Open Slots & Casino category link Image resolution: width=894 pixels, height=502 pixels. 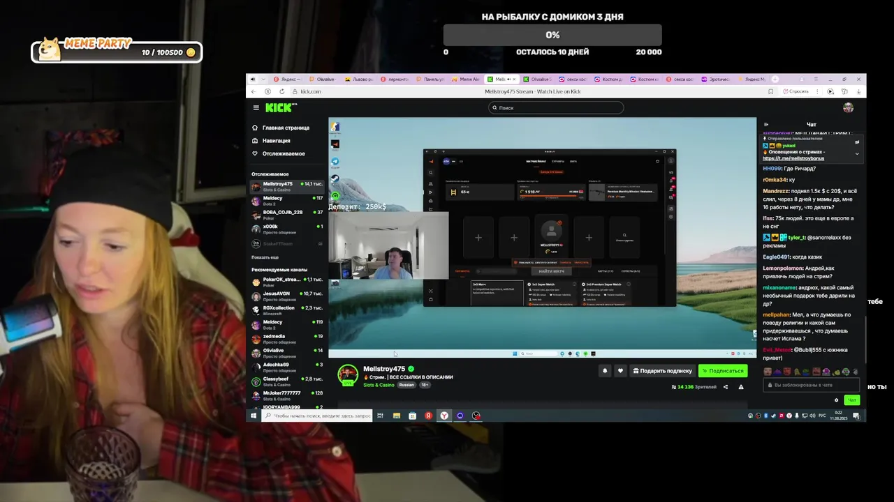pos(379,385)
